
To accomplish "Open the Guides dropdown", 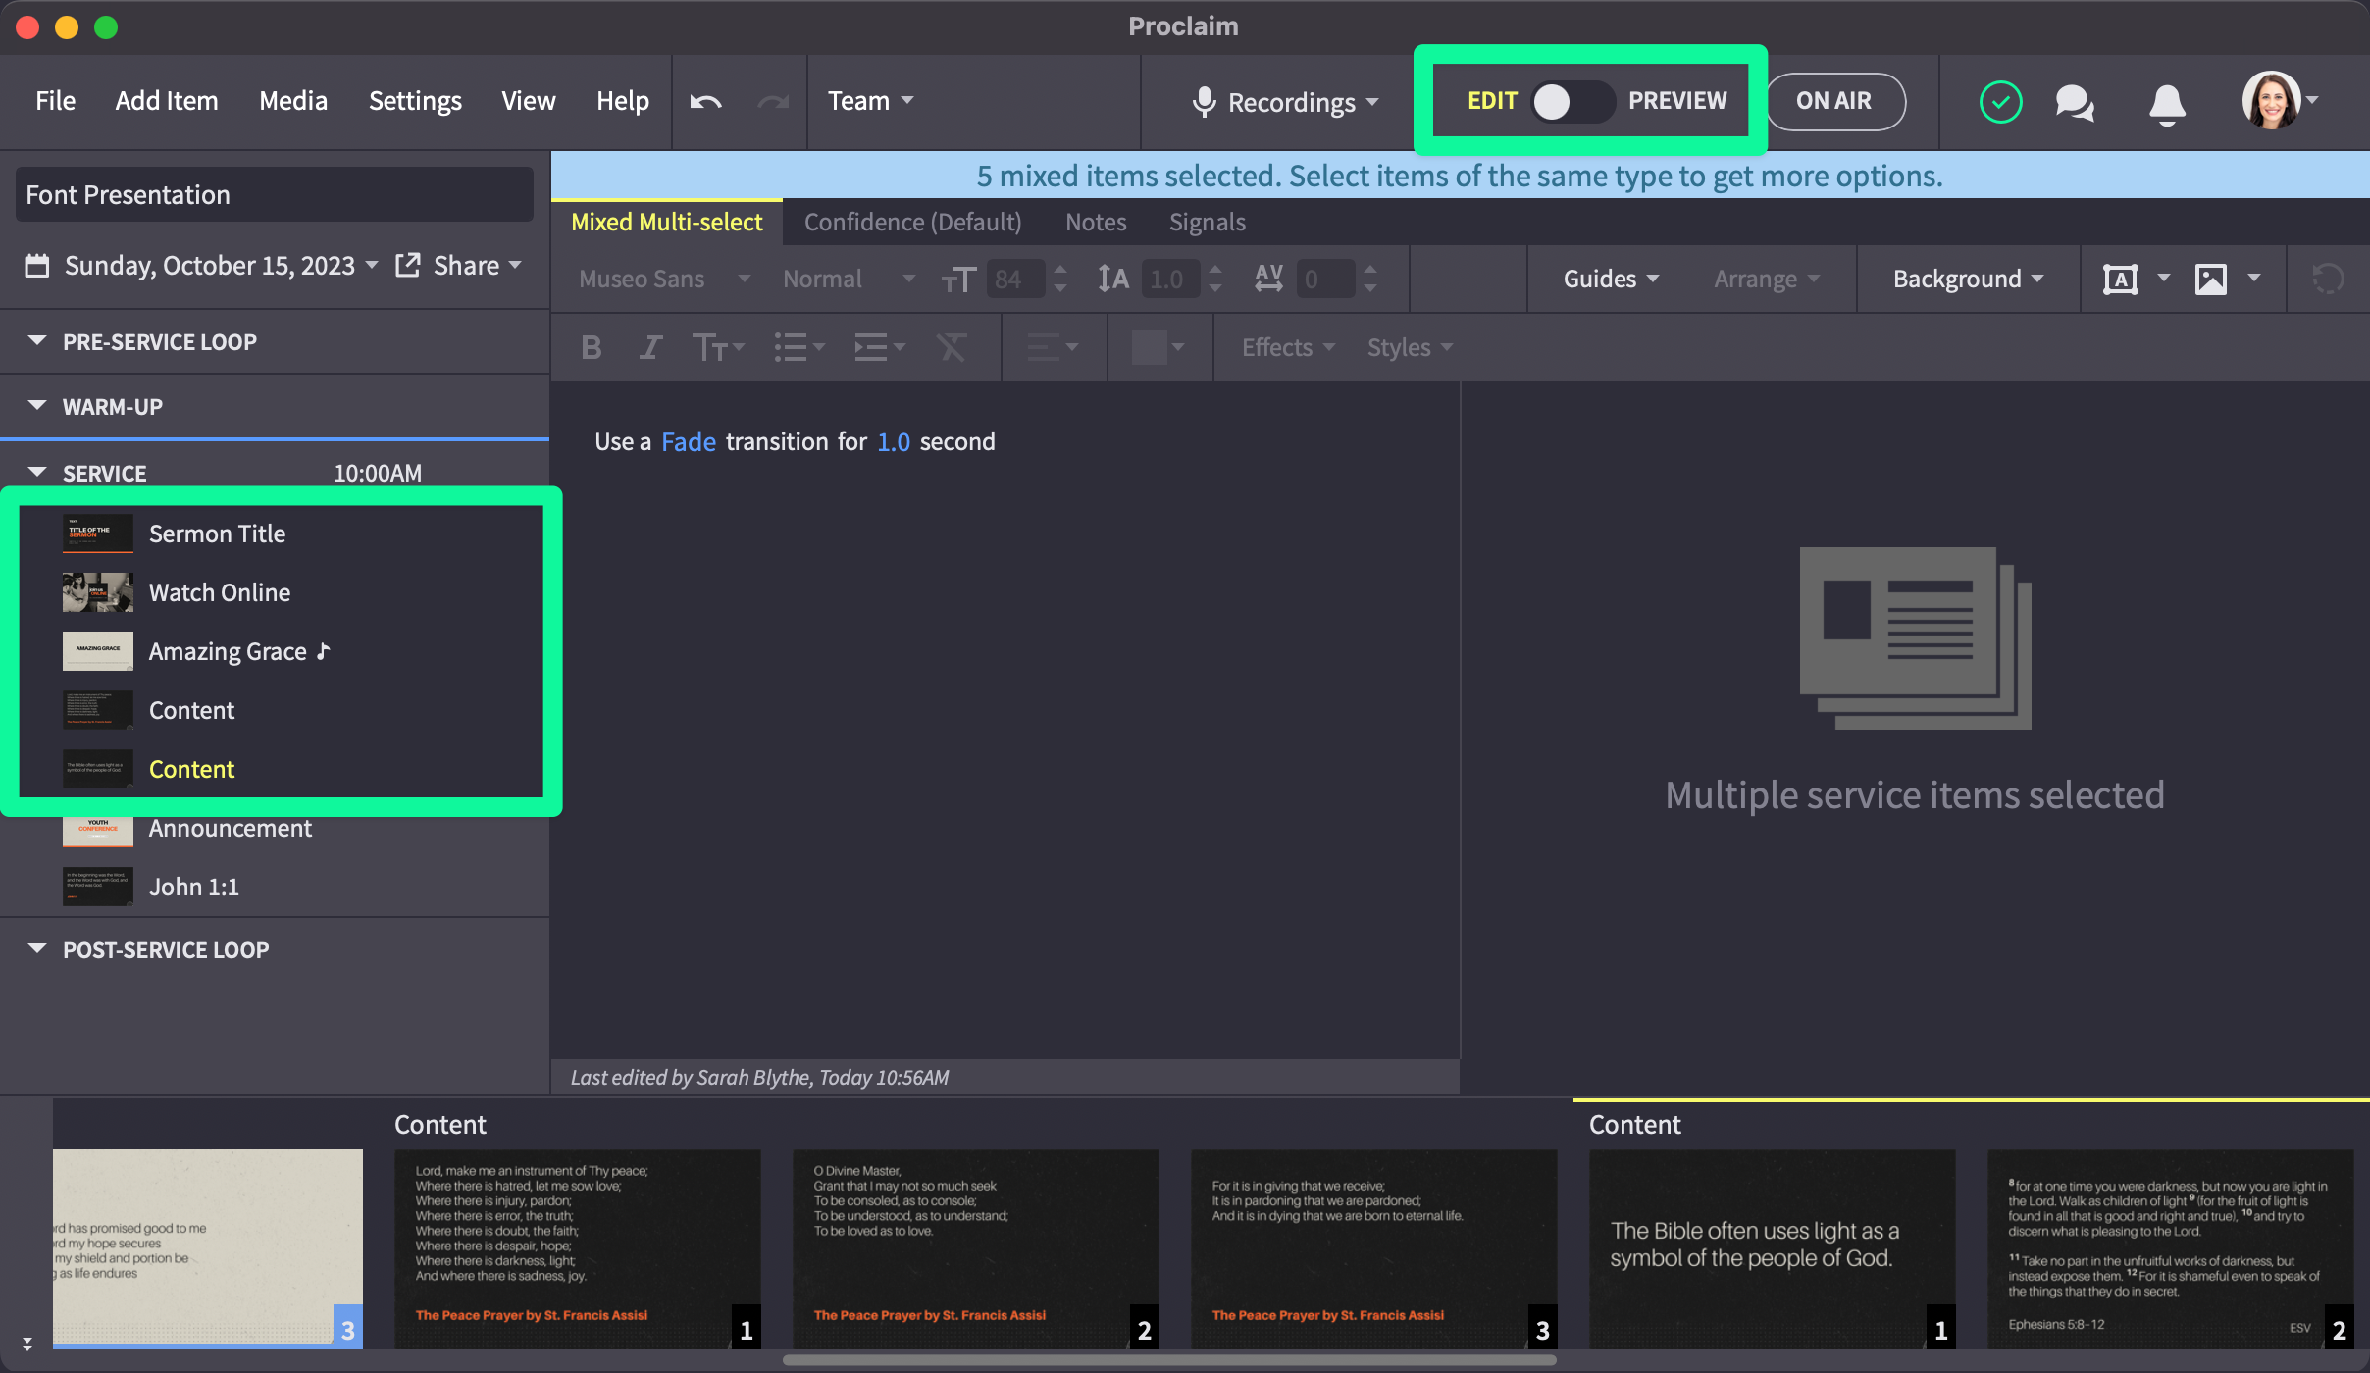I will [x=1612, y=280].
